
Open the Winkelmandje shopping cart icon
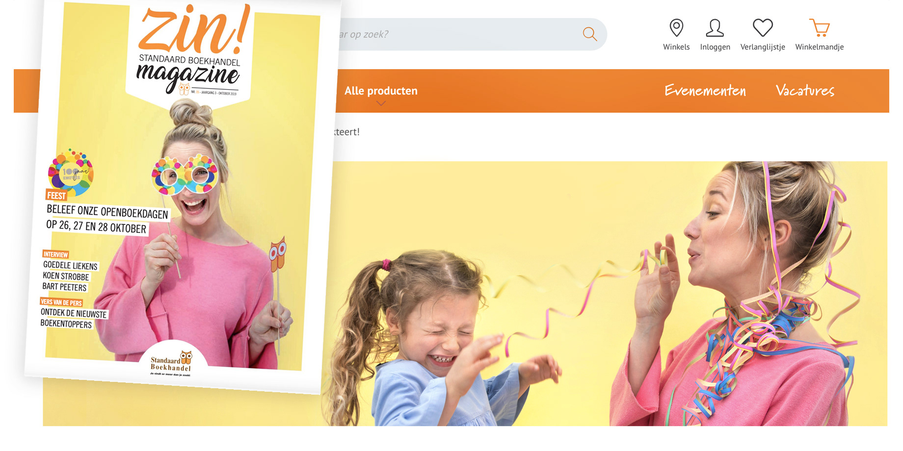[819, 27]
